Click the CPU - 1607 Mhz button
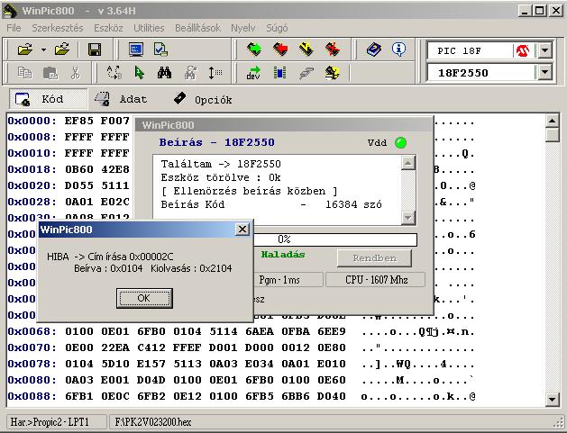Screen dimensions: 567x433 376,280
